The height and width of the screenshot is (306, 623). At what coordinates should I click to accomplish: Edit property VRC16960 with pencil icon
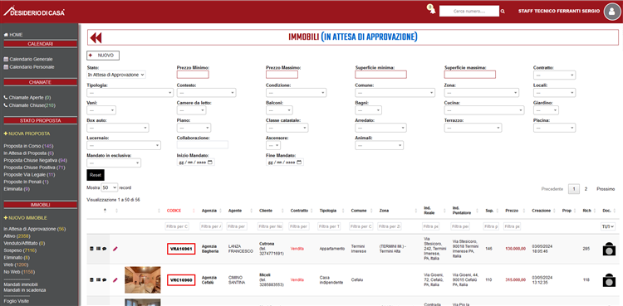pyautogui.click(x=115, y=279)
